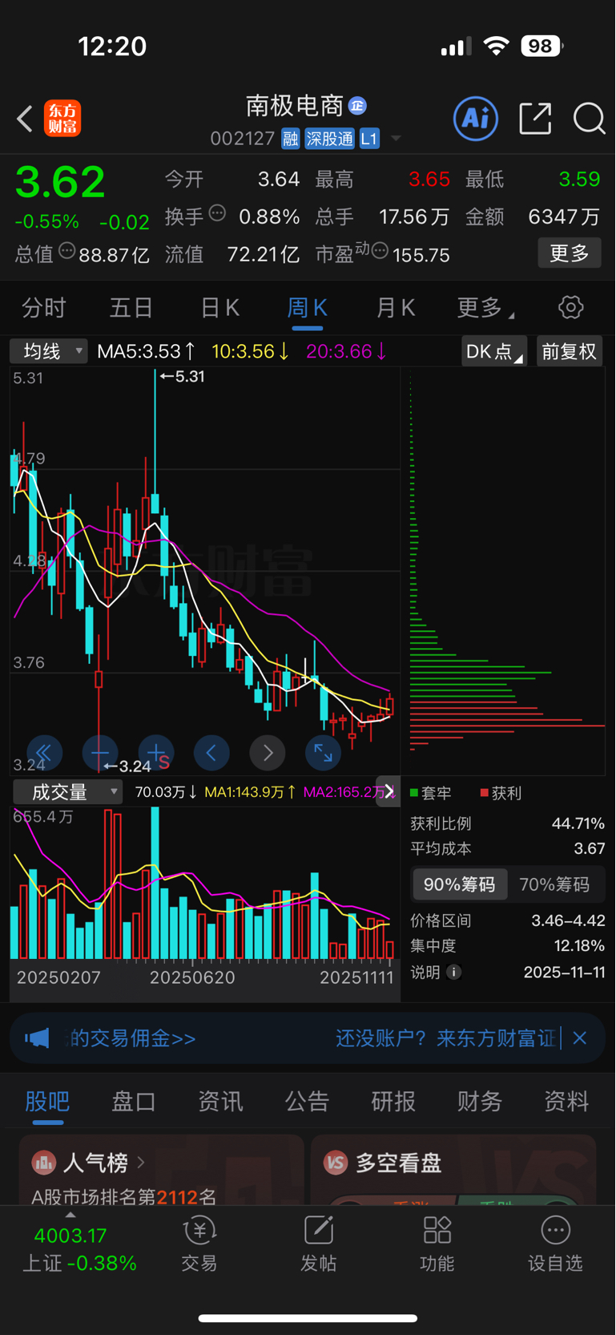Tap the 5.31 high price marker

[x=182, y=376]
